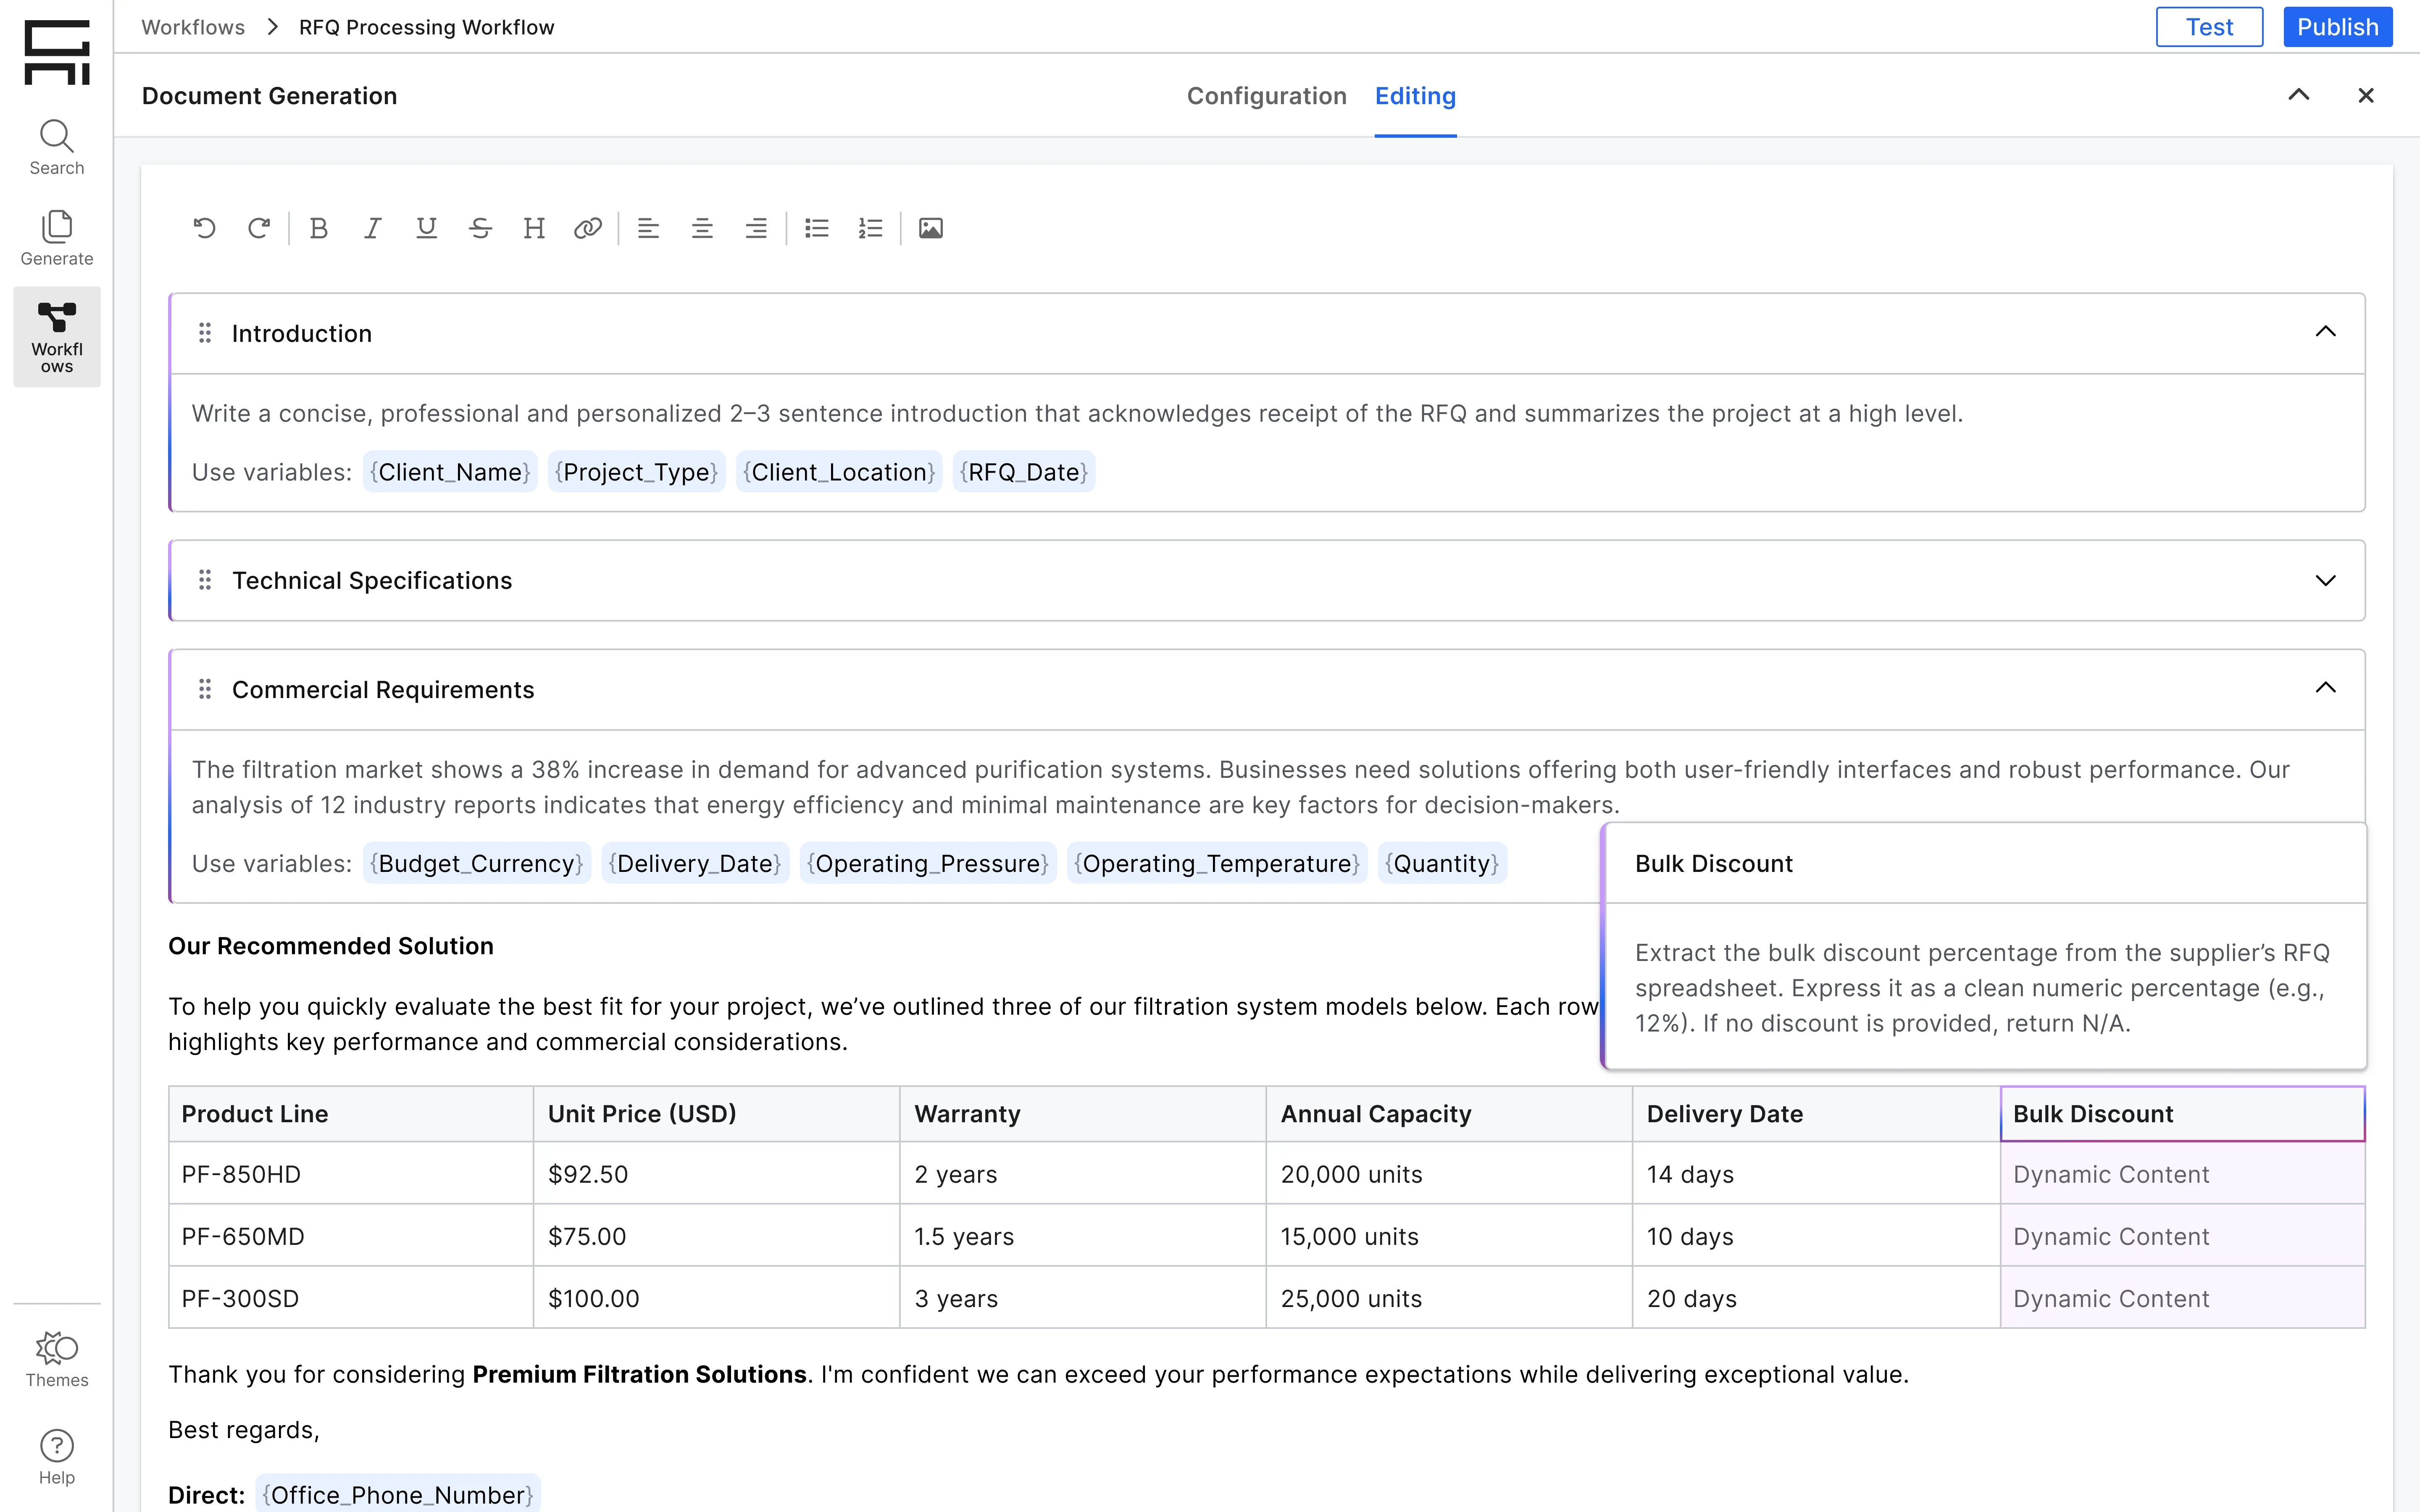Grab the Technical Specifications drag handle
Viewport: 2420px width, 1512px height.
pyautogui.click(x=205, y=580)
